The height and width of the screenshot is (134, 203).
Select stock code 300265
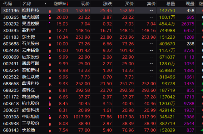point(11,17)
